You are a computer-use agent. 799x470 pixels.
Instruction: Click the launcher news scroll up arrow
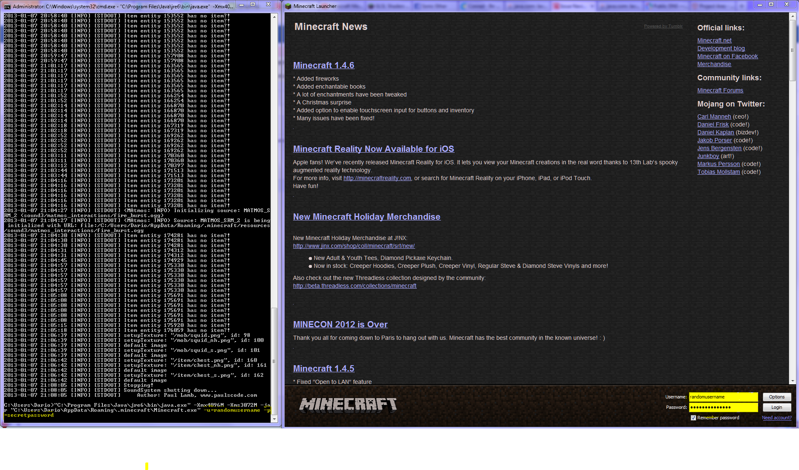[793, 17]
